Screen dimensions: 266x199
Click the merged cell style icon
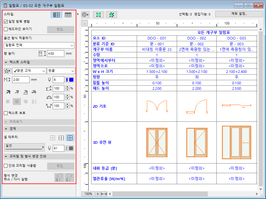(57, 15)
